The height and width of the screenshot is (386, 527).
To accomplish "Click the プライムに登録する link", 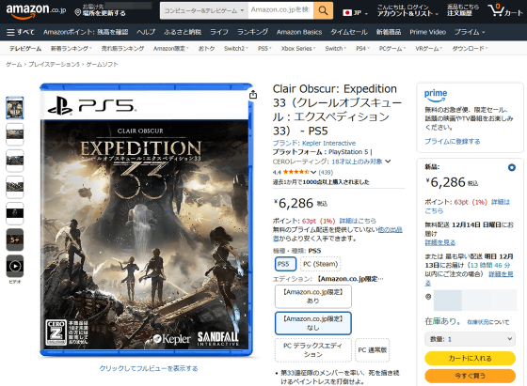I will [452, 142].
